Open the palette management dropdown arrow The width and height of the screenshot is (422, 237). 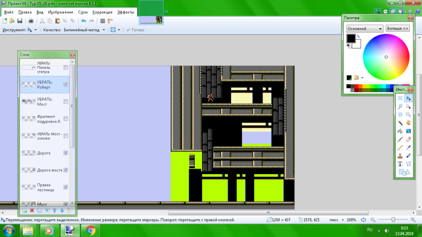(x=362, y=78)
